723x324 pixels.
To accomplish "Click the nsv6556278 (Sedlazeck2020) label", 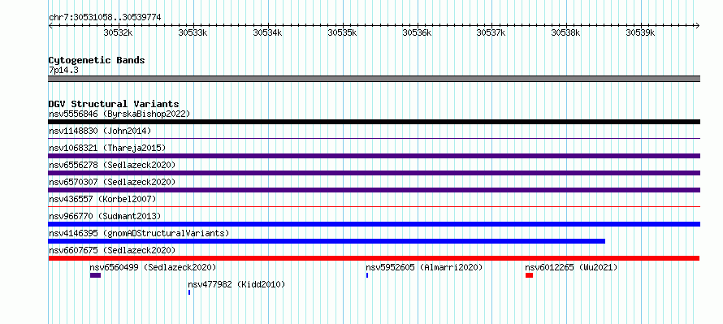I will tap(112, 165).
